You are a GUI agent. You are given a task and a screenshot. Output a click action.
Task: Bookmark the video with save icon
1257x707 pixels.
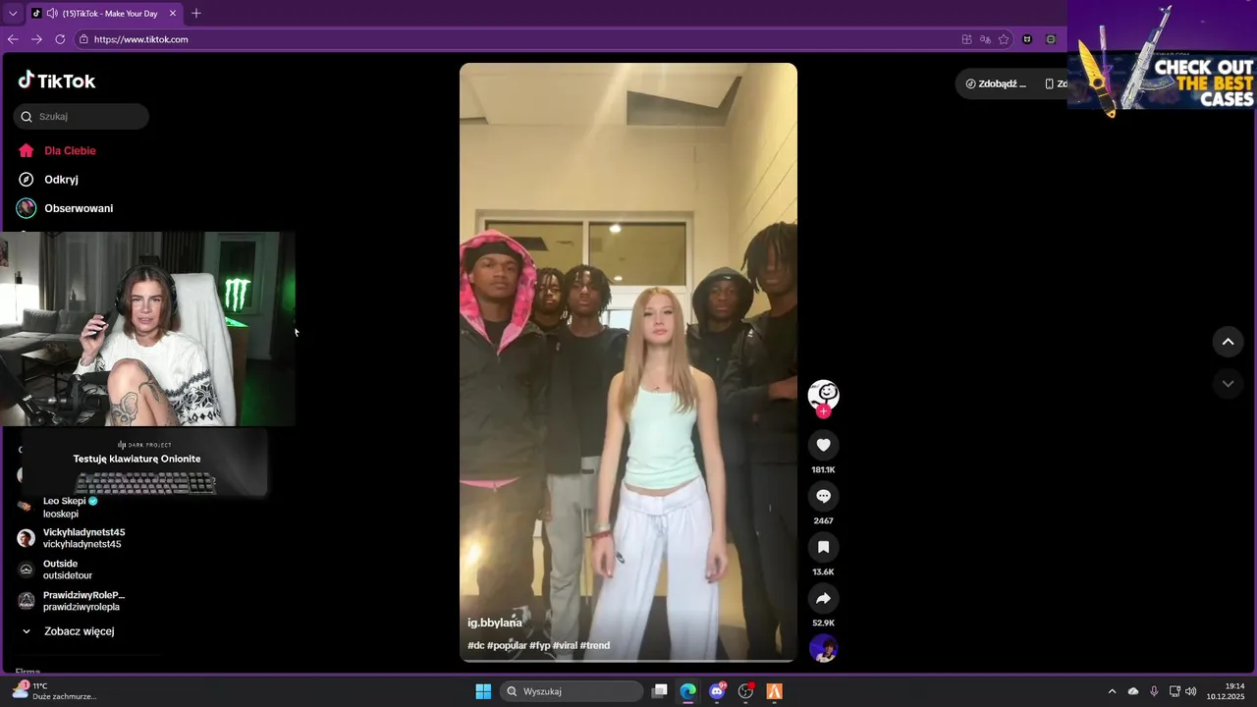tap(823, 547)
